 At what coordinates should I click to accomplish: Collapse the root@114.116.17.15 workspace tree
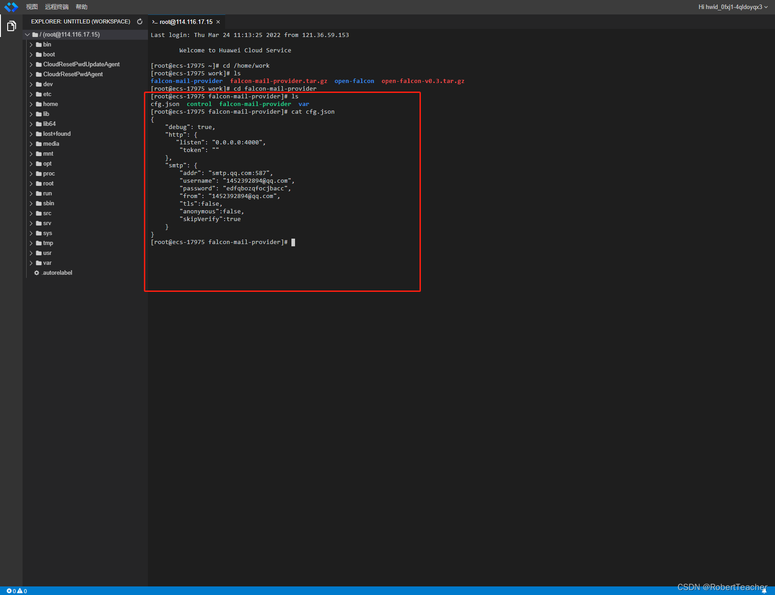(27, 34)
